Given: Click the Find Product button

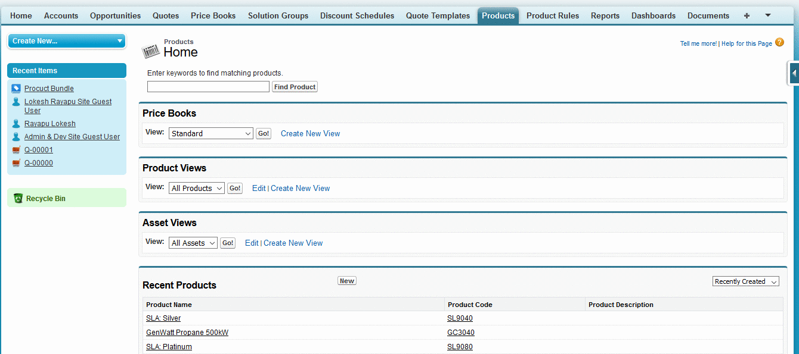Looking at the screenshot, I should [295, 87].
